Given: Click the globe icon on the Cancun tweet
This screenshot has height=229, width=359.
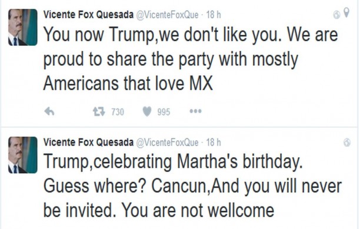Looking at the screenshot, I should 347,142.
